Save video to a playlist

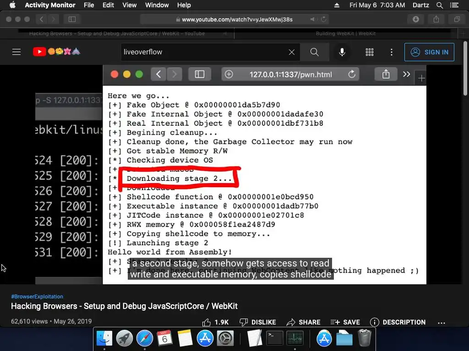[345, 322]
